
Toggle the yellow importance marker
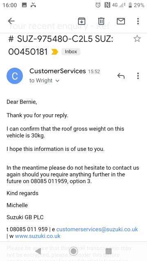[x=55, y=52]
